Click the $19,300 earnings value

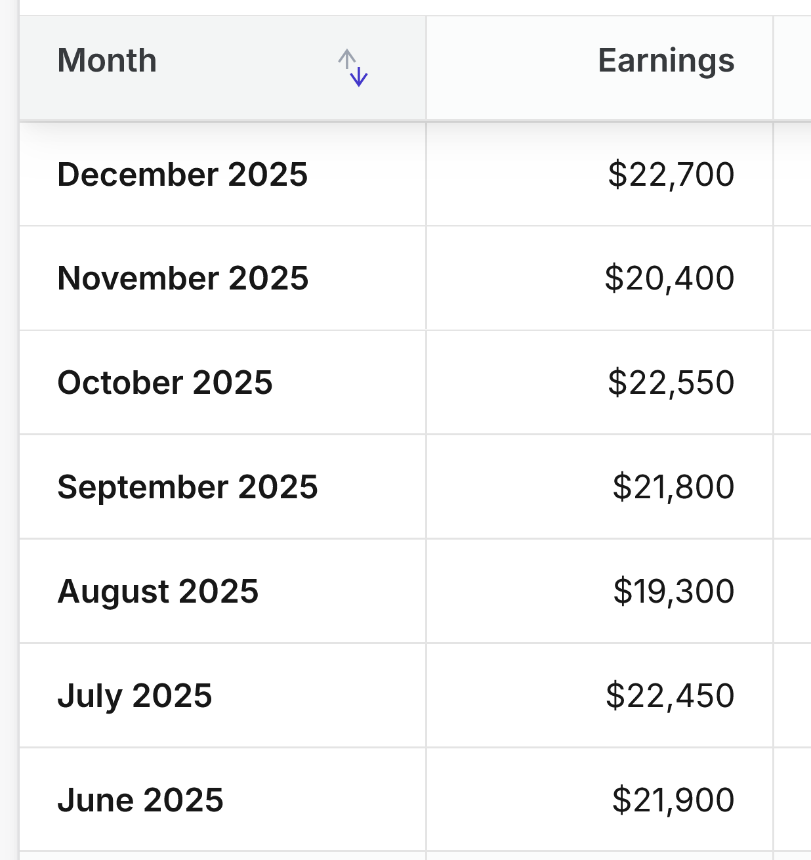[x=673, y=591]
